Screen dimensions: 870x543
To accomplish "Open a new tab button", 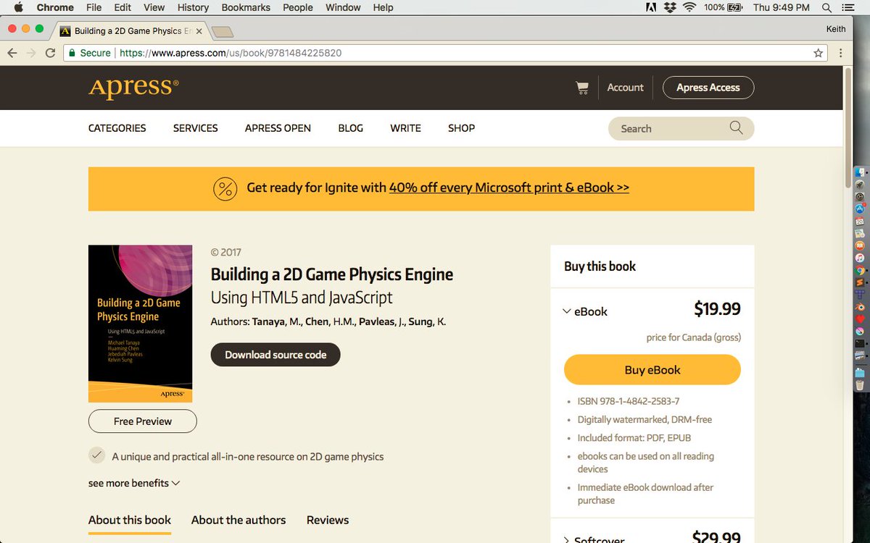I will [x=222, y=31].
